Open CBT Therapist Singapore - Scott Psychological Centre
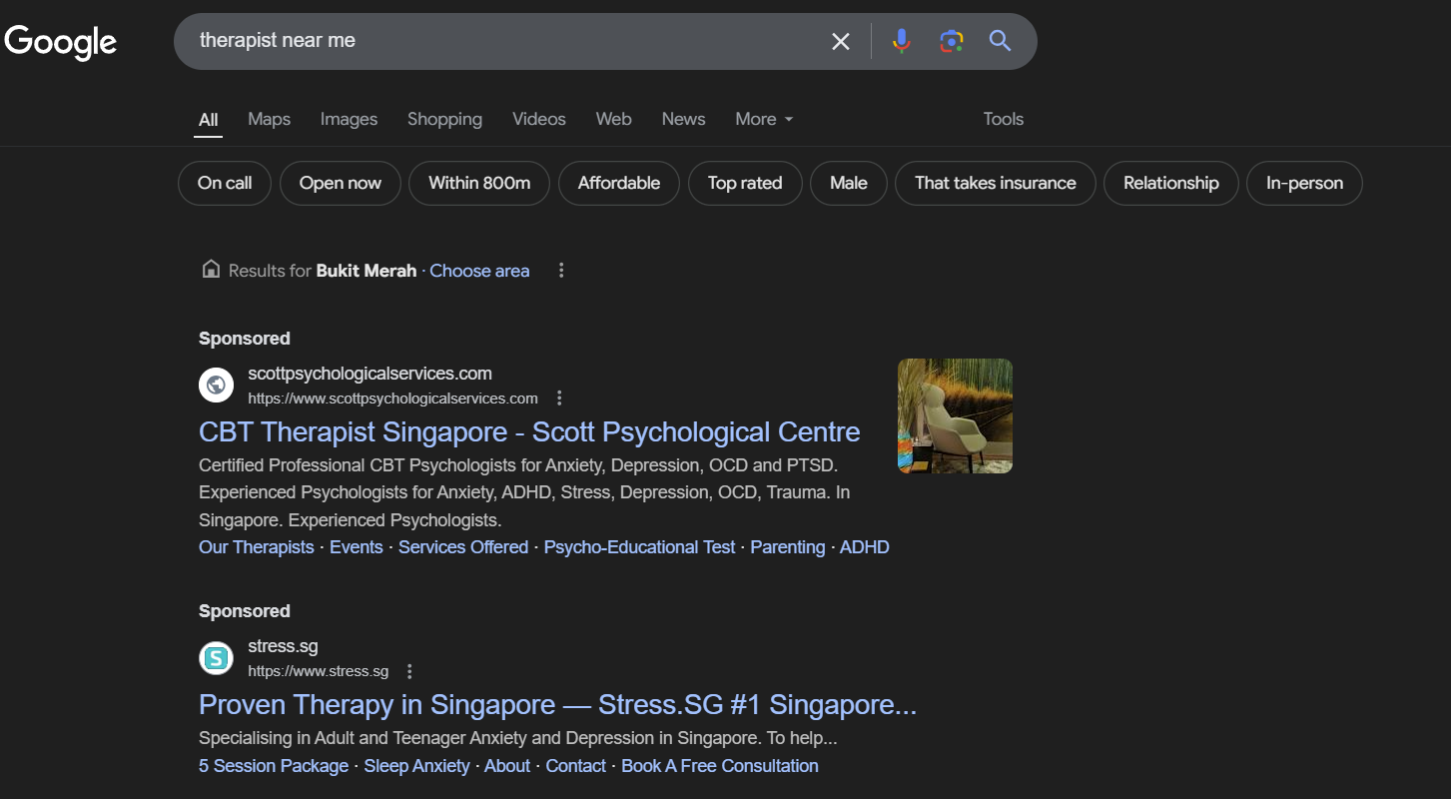Image resolution: width=1451 pixels, height=799 pixels. tap(529, 432)
